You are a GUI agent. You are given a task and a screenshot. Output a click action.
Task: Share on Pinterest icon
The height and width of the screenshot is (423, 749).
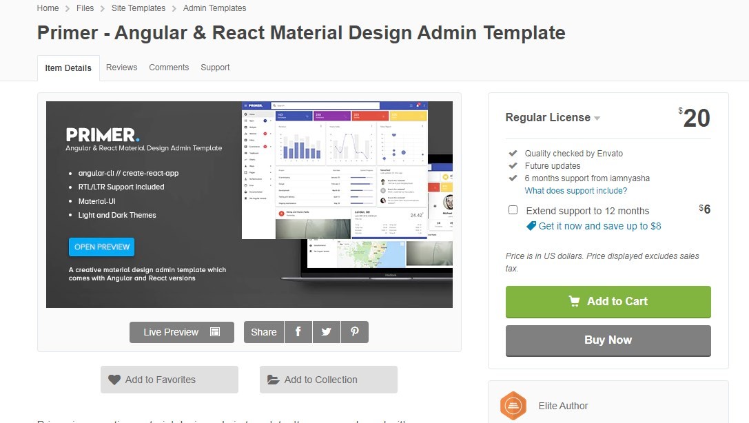coord(354,332)
